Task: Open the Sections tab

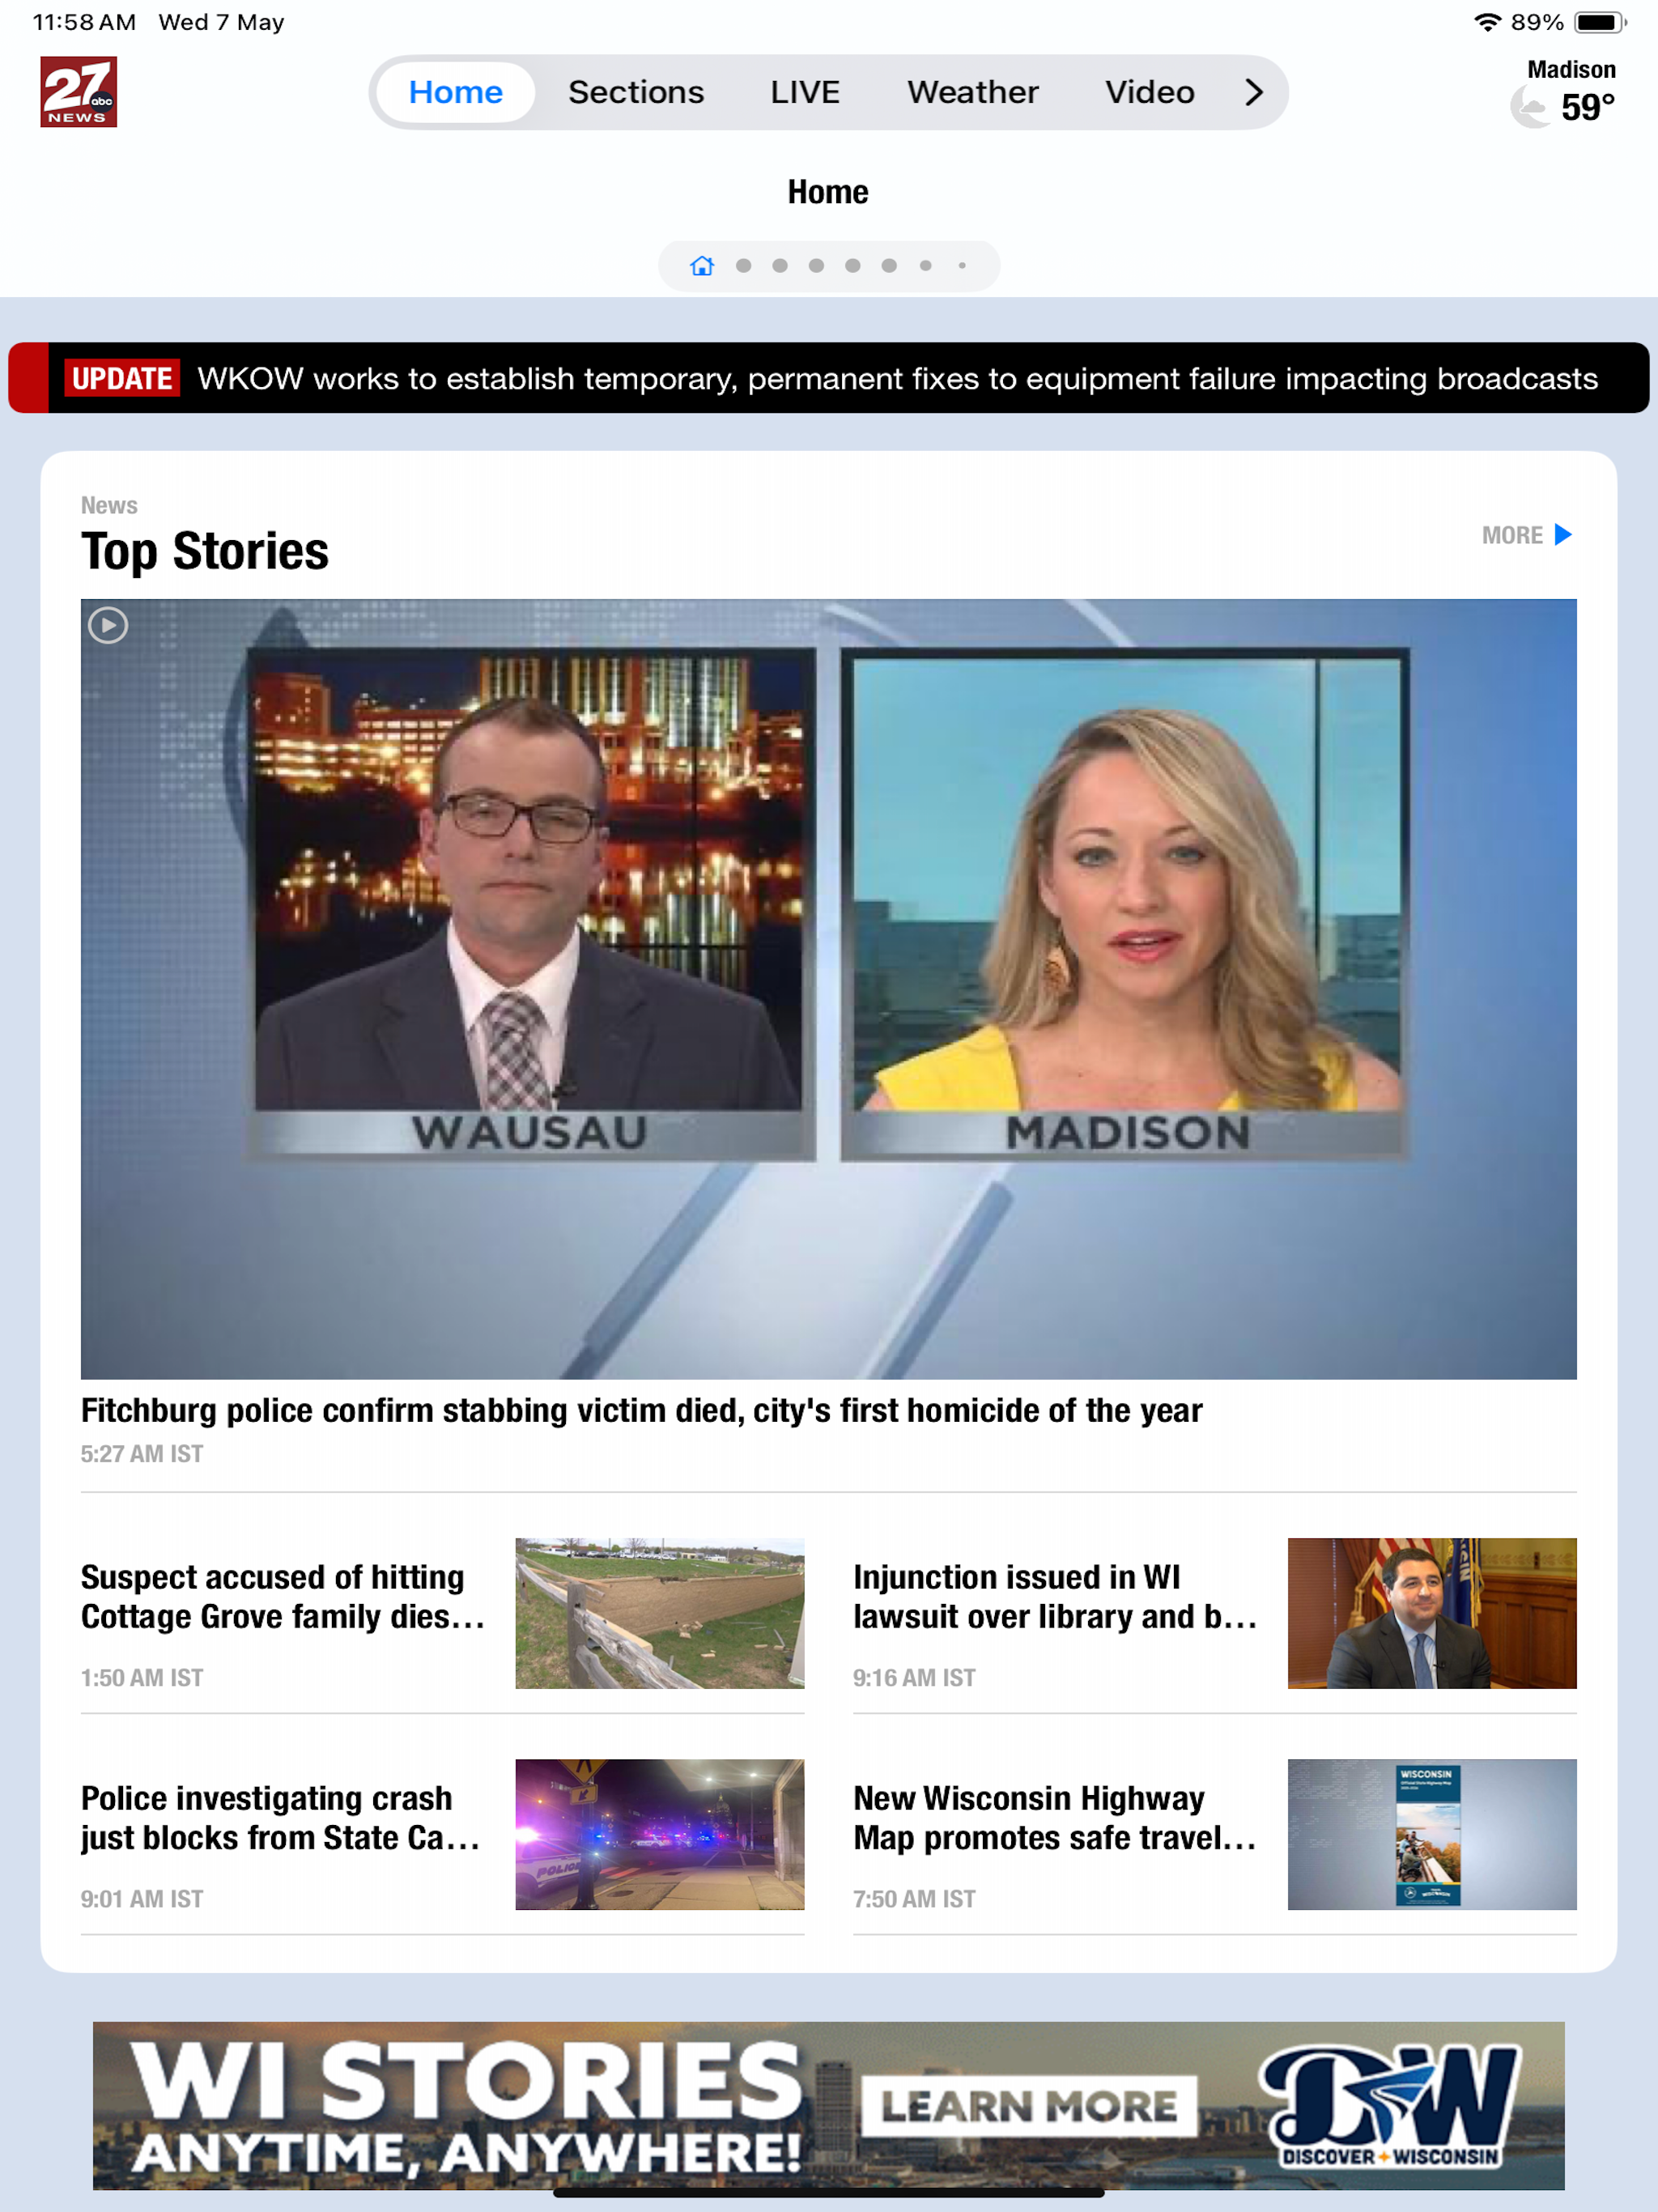Action: [636, 92]
